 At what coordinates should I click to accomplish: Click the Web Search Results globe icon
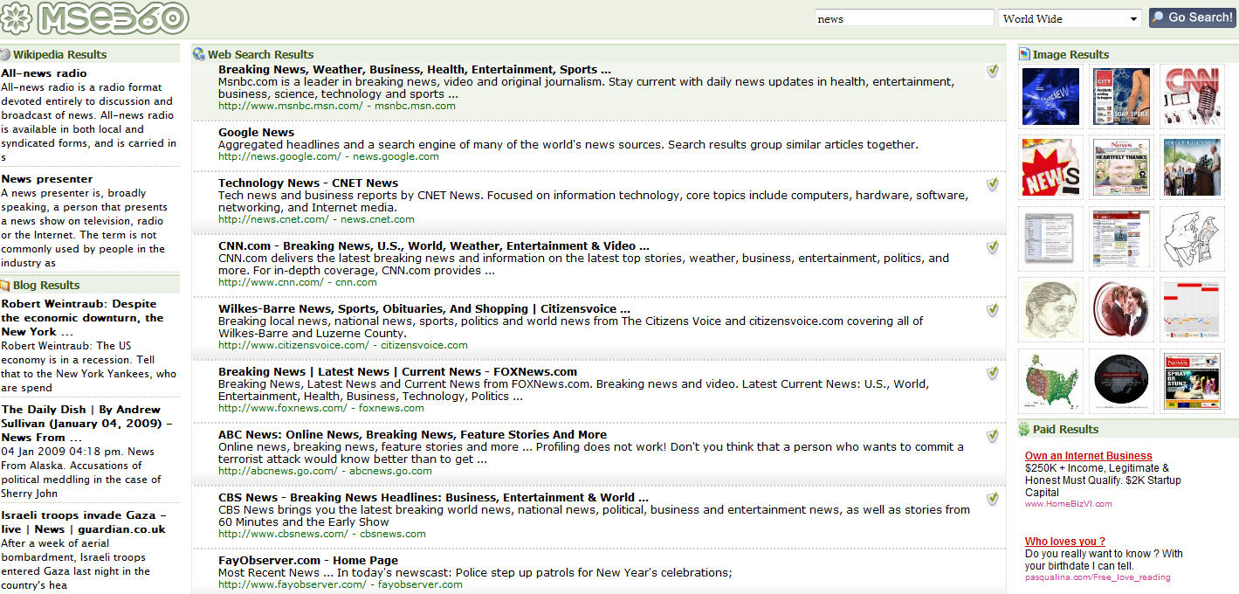coord(199,54)
